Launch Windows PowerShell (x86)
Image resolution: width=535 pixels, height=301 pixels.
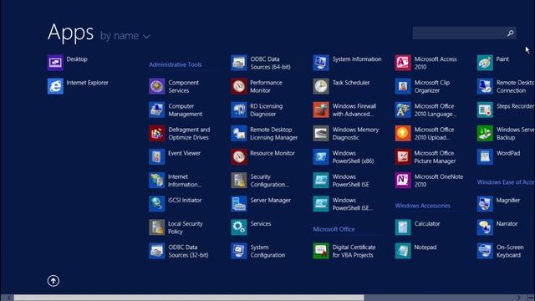click(x=344, y=156)
